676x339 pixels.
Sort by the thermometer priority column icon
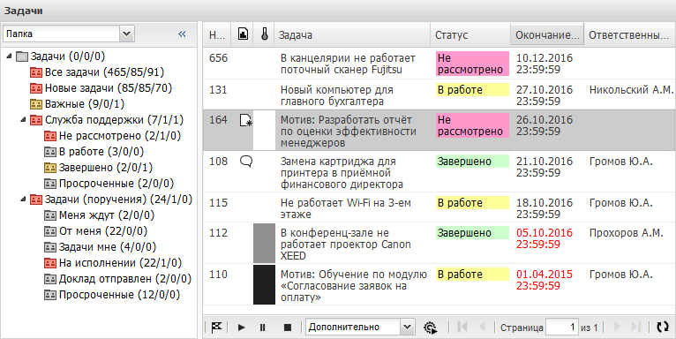point(265,34)
